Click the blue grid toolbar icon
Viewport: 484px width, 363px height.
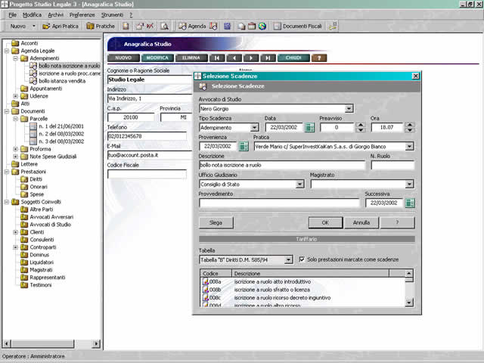[x=227, y=26]
